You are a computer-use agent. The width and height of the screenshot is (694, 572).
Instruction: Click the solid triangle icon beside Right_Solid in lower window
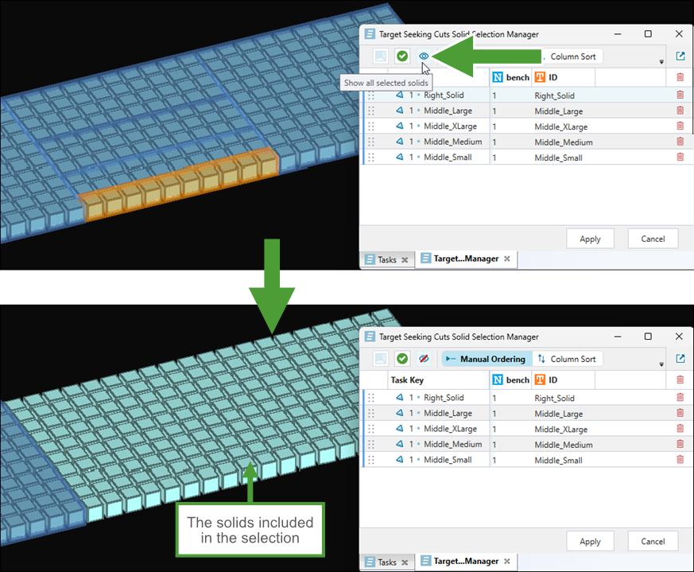coord(400,398)
